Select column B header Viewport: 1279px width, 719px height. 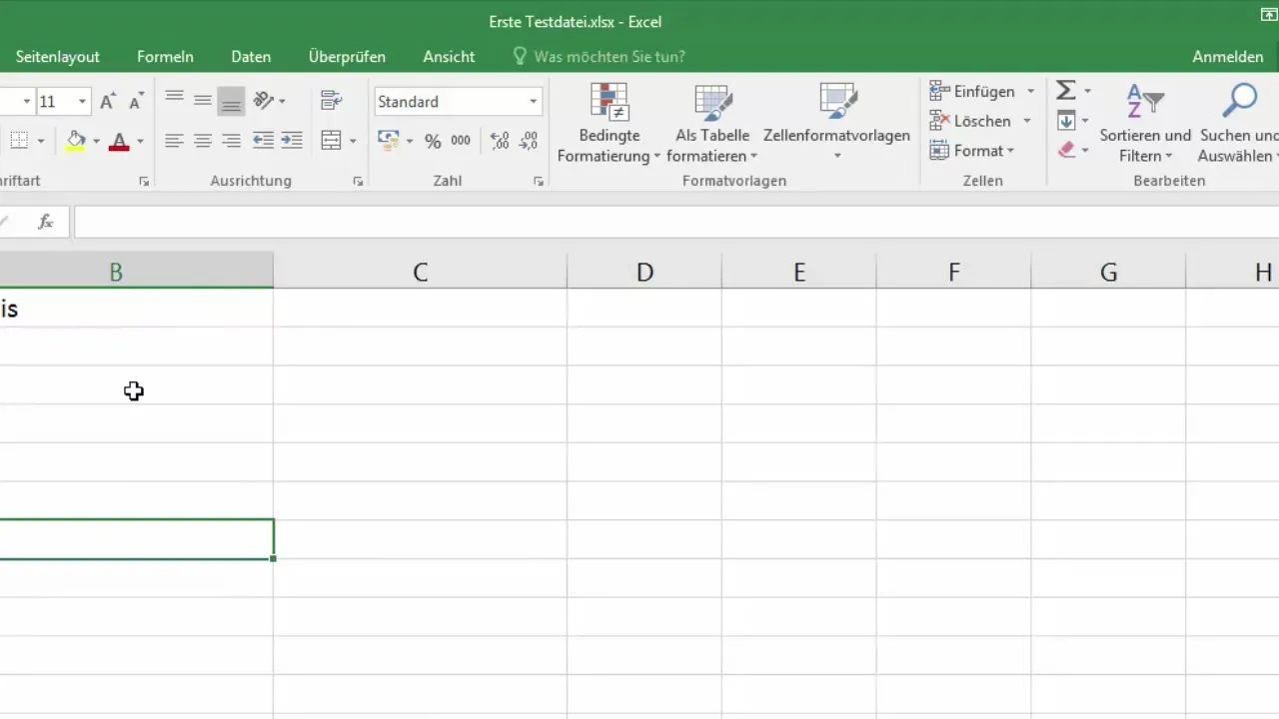click(x=136, y=272)
